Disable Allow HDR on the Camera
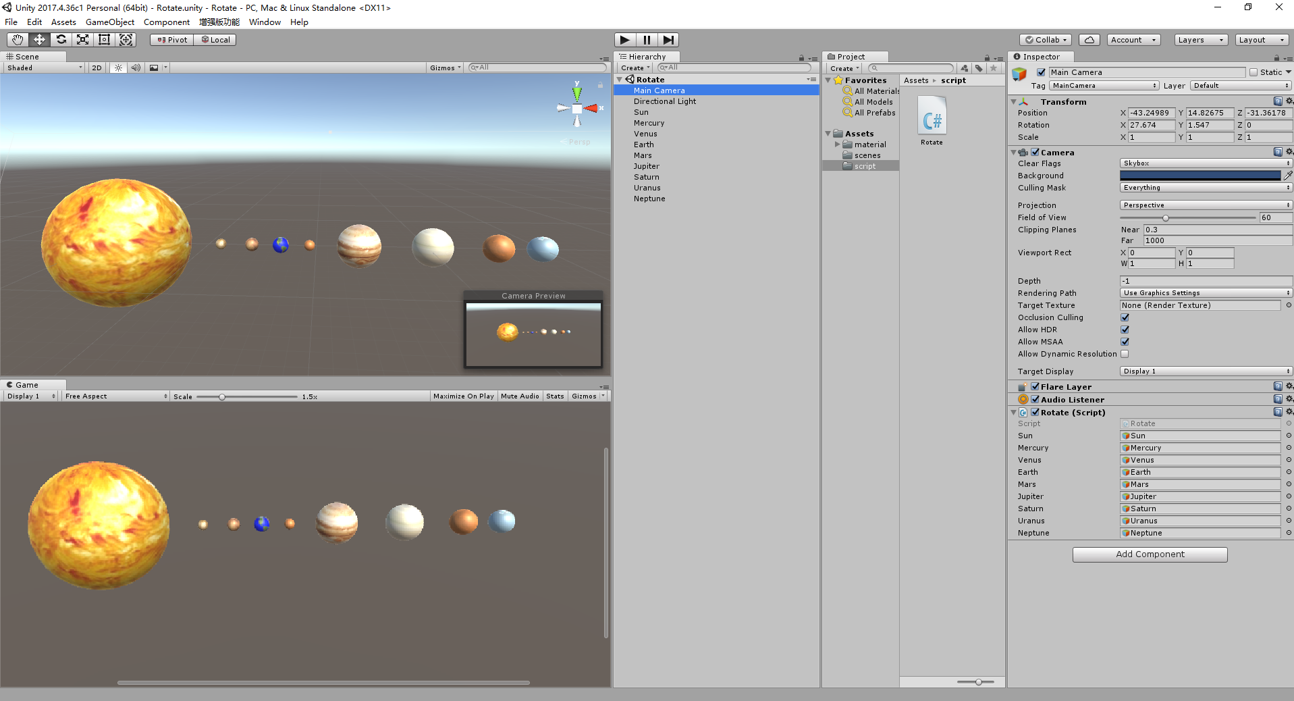Image resolution: width=1294 pixels, height=701 pixels. [1125, 330]
